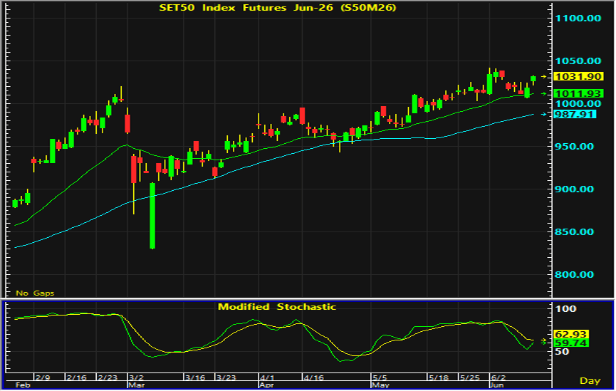
Task: Click the 5/5 date marker
Action: (380, 377)
